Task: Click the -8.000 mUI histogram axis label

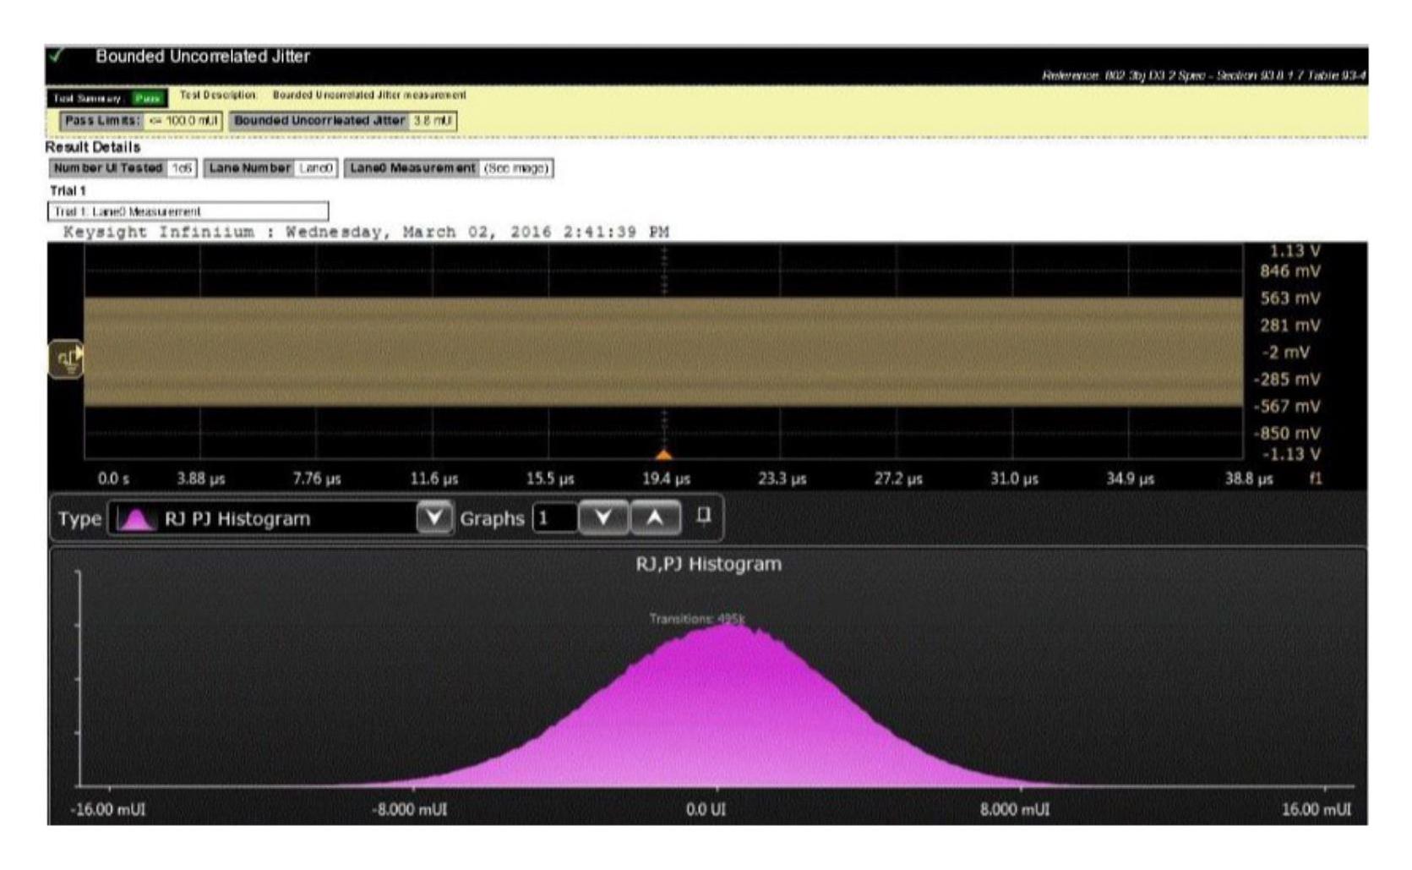Action: (x=410, y=809)
